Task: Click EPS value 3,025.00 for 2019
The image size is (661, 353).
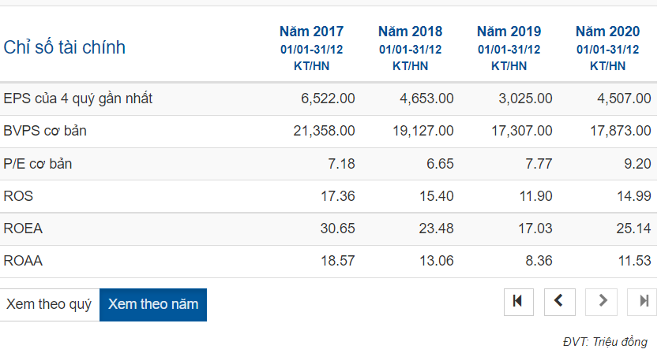Action: click(525, 98)
